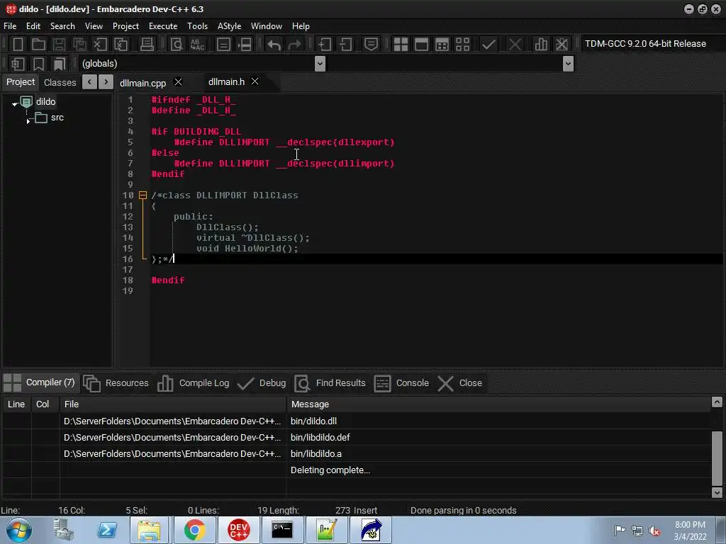Open the Edit menu
Image resolution: width=726 pixels, height=544 pixels.
click(x=33, y=26)
